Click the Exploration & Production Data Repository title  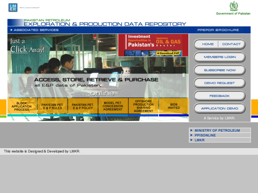point(105,24)
